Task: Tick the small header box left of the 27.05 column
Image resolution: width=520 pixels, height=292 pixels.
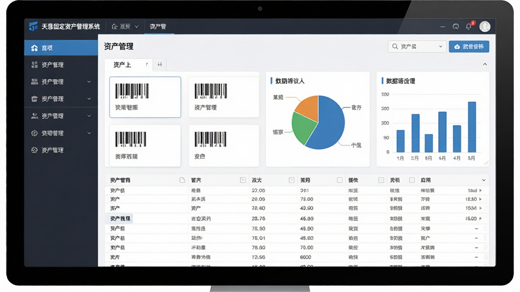Action: (x=243, y=180)
